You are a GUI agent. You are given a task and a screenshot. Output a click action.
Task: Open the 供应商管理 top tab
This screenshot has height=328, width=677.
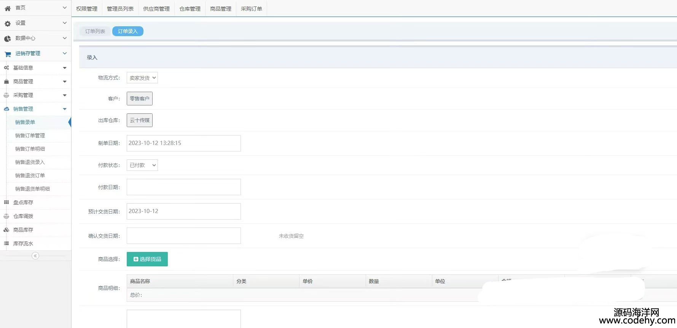click(x=156, y=9)
